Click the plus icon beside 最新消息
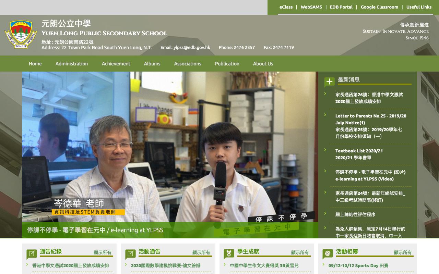This screenshot has height=274, width=439. click(x=329, y=82)
